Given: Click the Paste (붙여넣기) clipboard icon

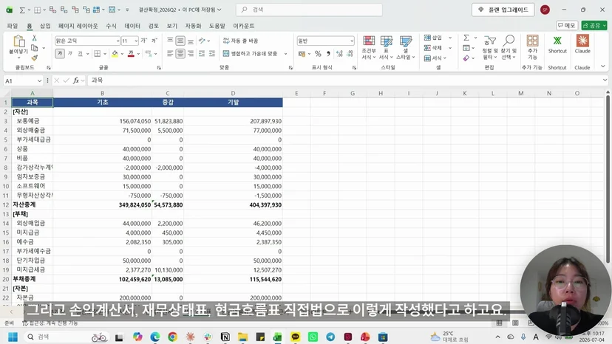Looking at the screenshot, I should click(18, 41).
